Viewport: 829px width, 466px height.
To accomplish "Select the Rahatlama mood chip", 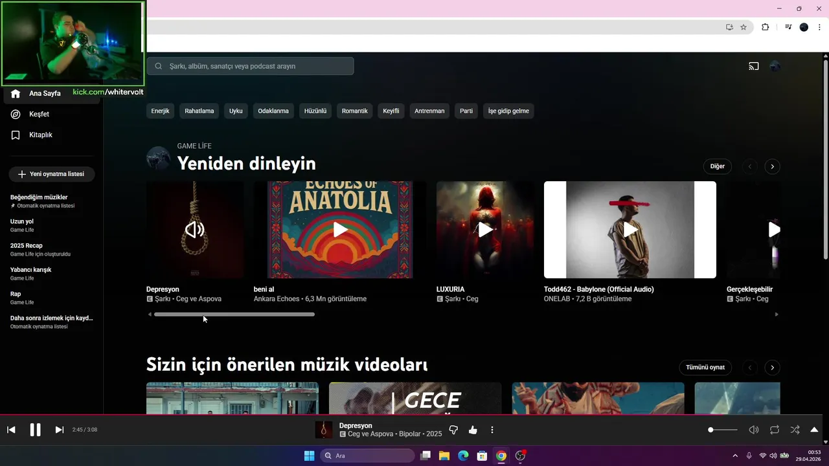I will (x=199, y=111).
